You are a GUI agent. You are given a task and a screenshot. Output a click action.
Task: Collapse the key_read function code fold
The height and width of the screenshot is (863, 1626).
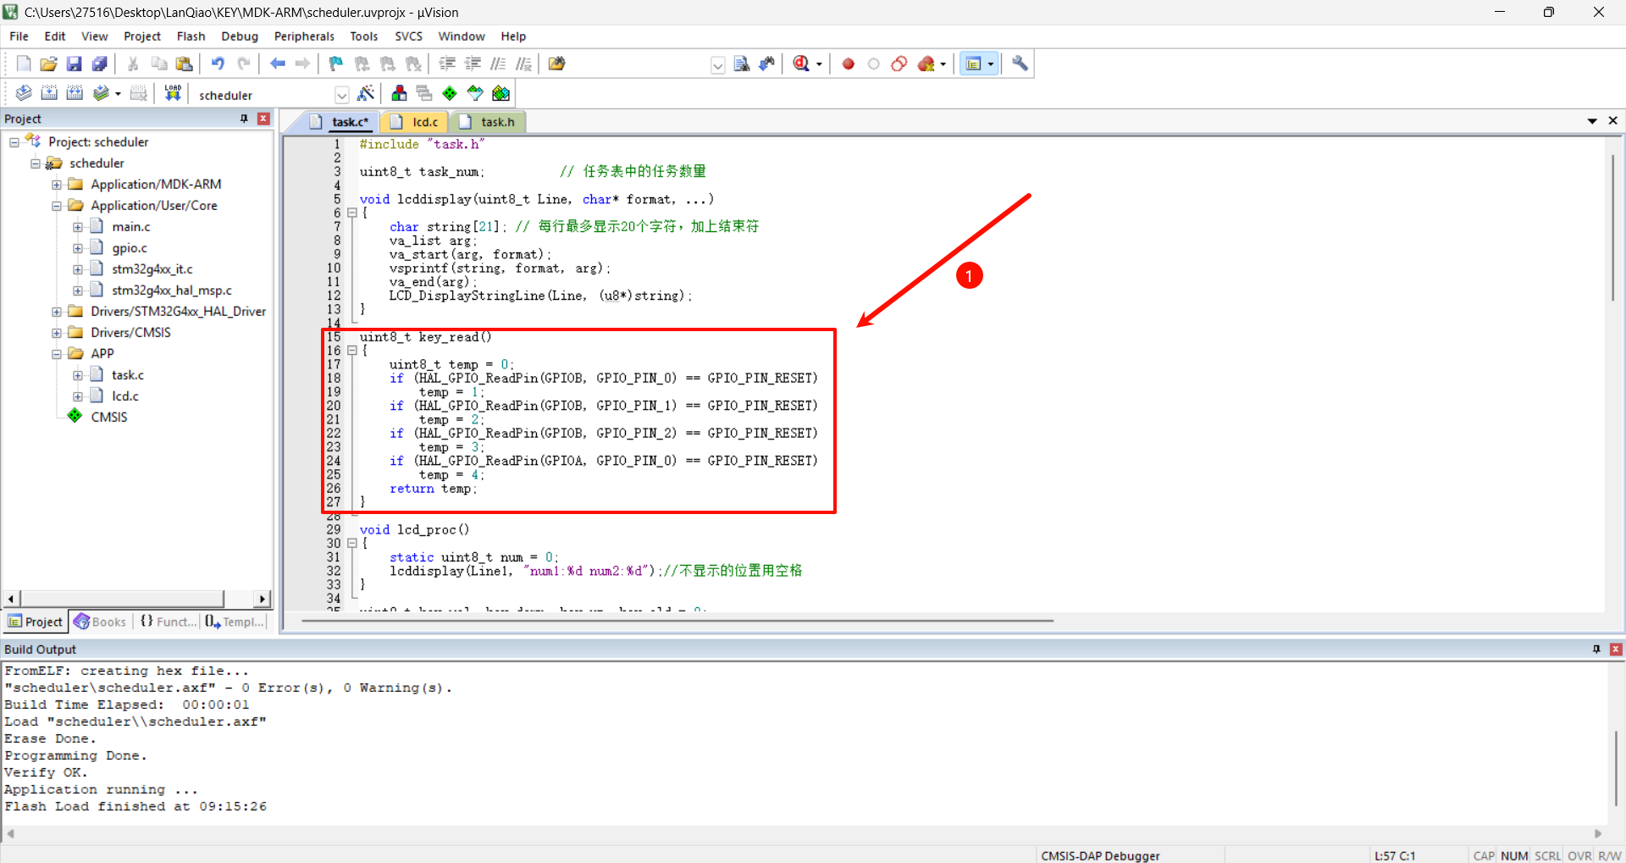click(x=352, y=351)
